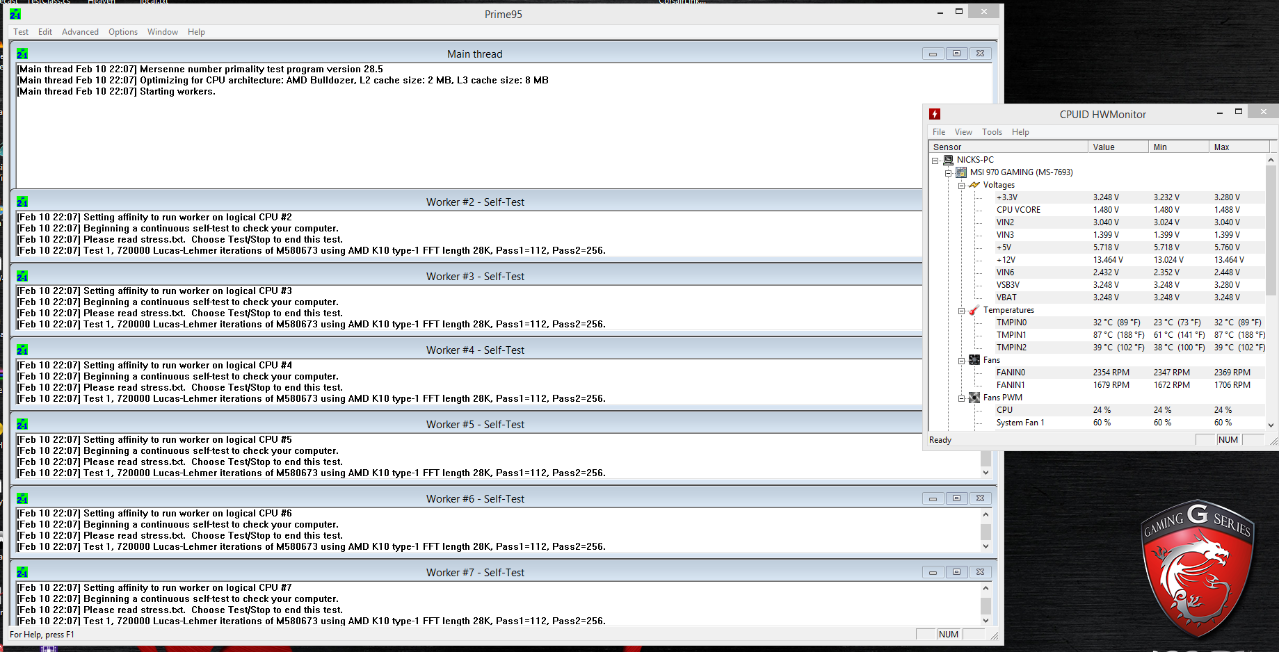The width and height of the screenshot is (1279, 652).
Task: Click the 2354 RPM value for FANIN0
Action: (x=1111, y=373)
